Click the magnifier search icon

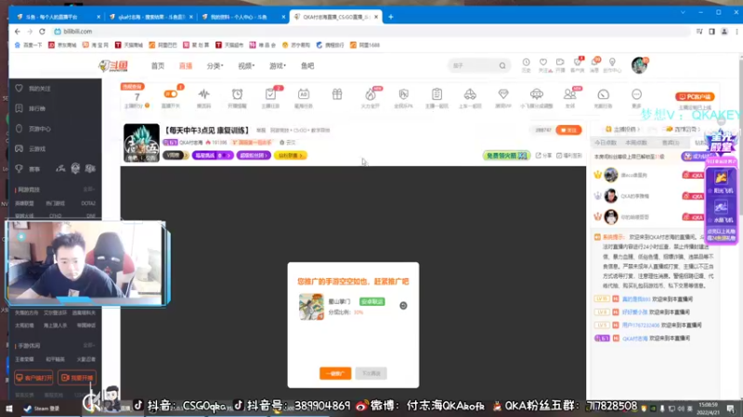(x=502, y=66)
